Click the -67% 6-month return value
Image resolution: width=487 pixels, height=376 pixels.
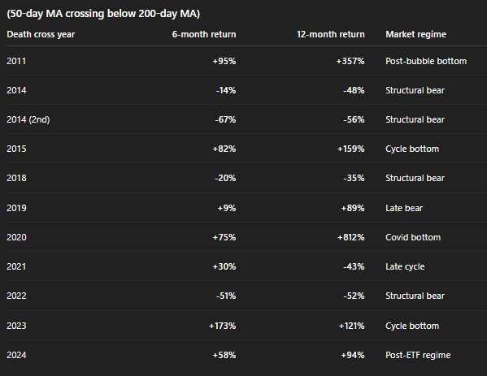point(225,119)
